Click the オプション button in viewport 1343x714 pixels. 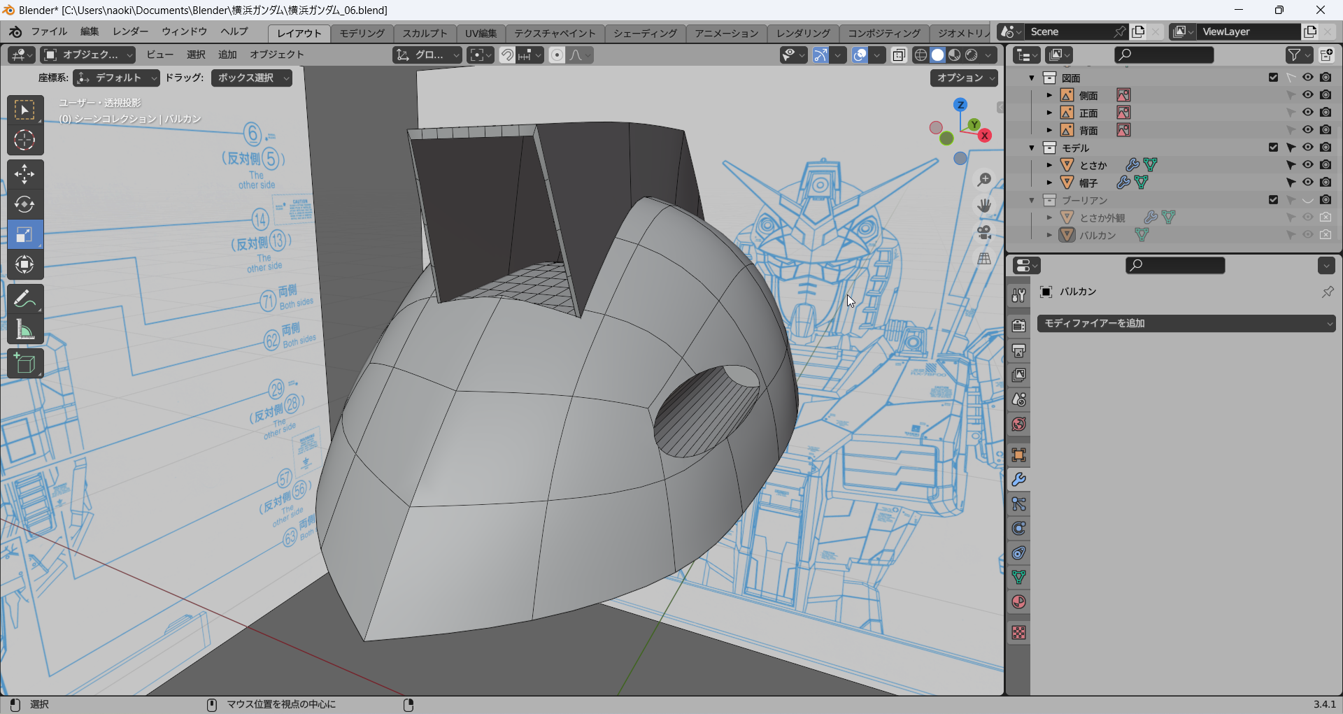coord(964,78)
